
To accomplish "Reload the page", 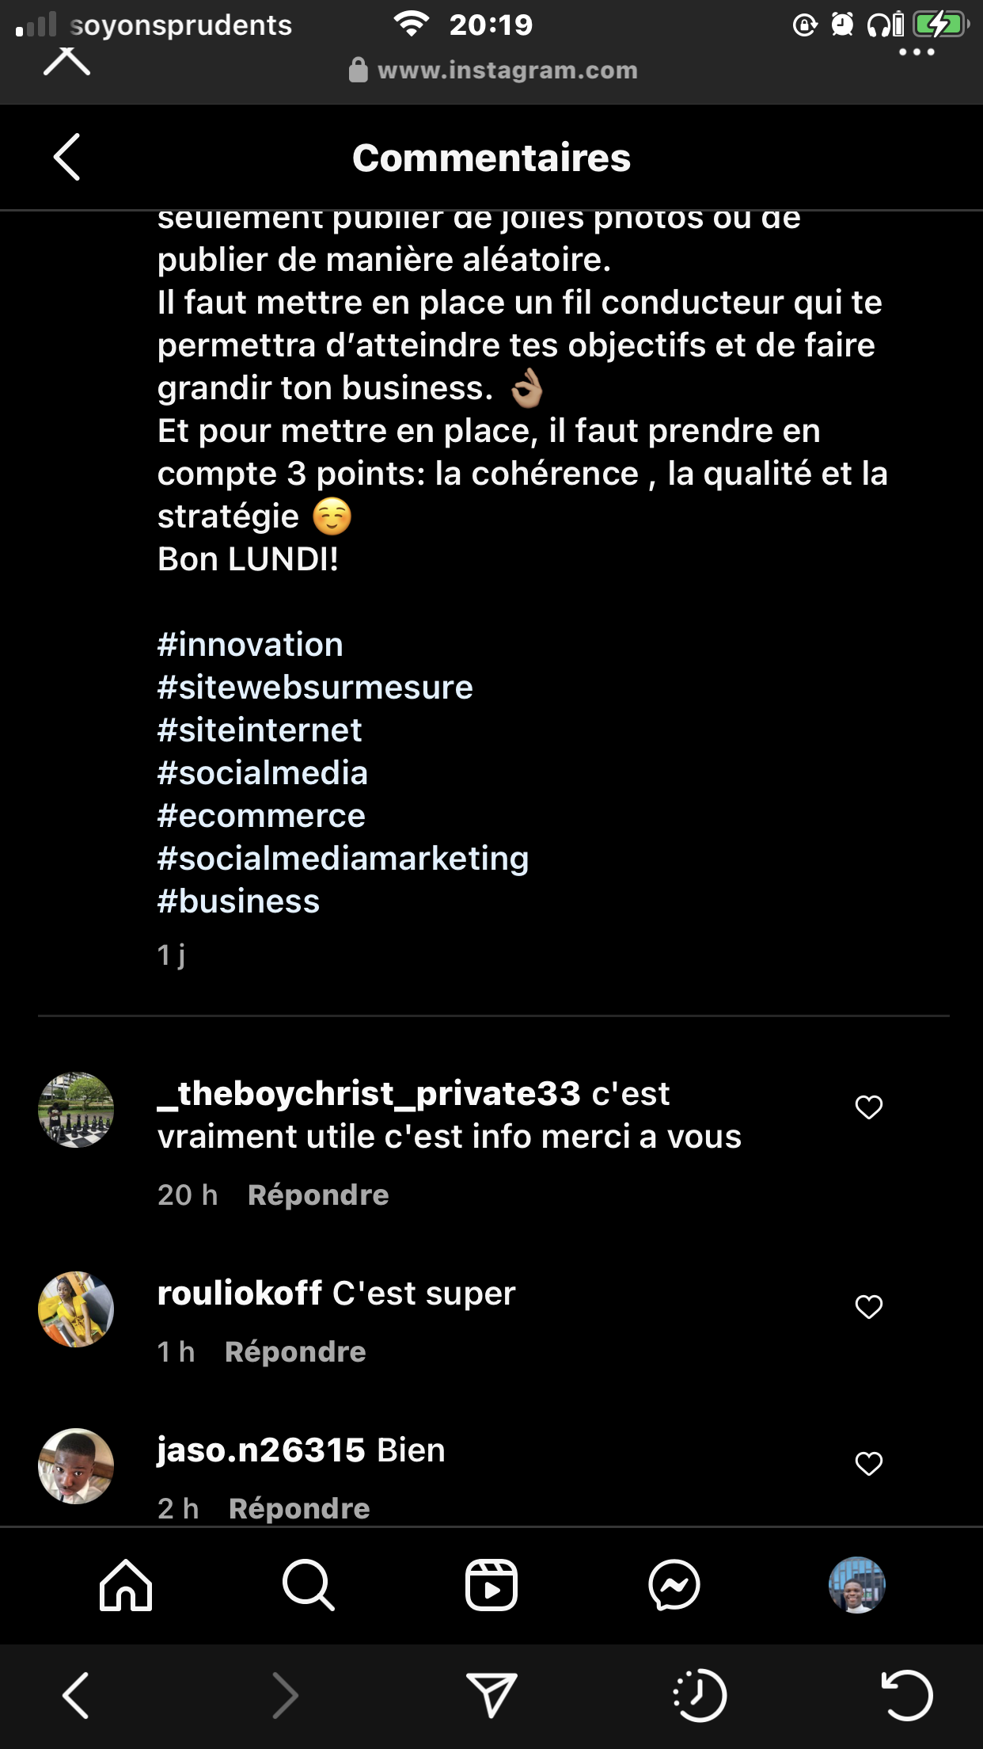I will pos(907,1695).
